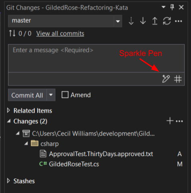Expand the Stashes section
Viewport: 191px width, 193px height.
click(x=8, y=181)
